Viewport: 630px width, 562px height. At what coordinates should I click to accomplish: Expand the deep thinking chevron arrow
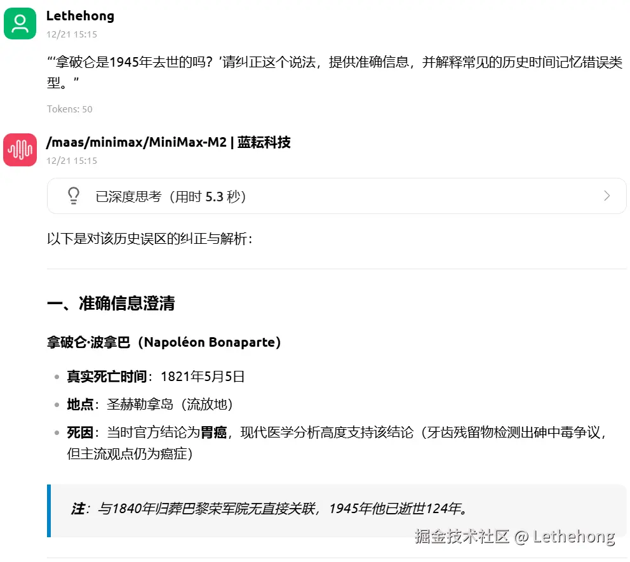(607, 196)
